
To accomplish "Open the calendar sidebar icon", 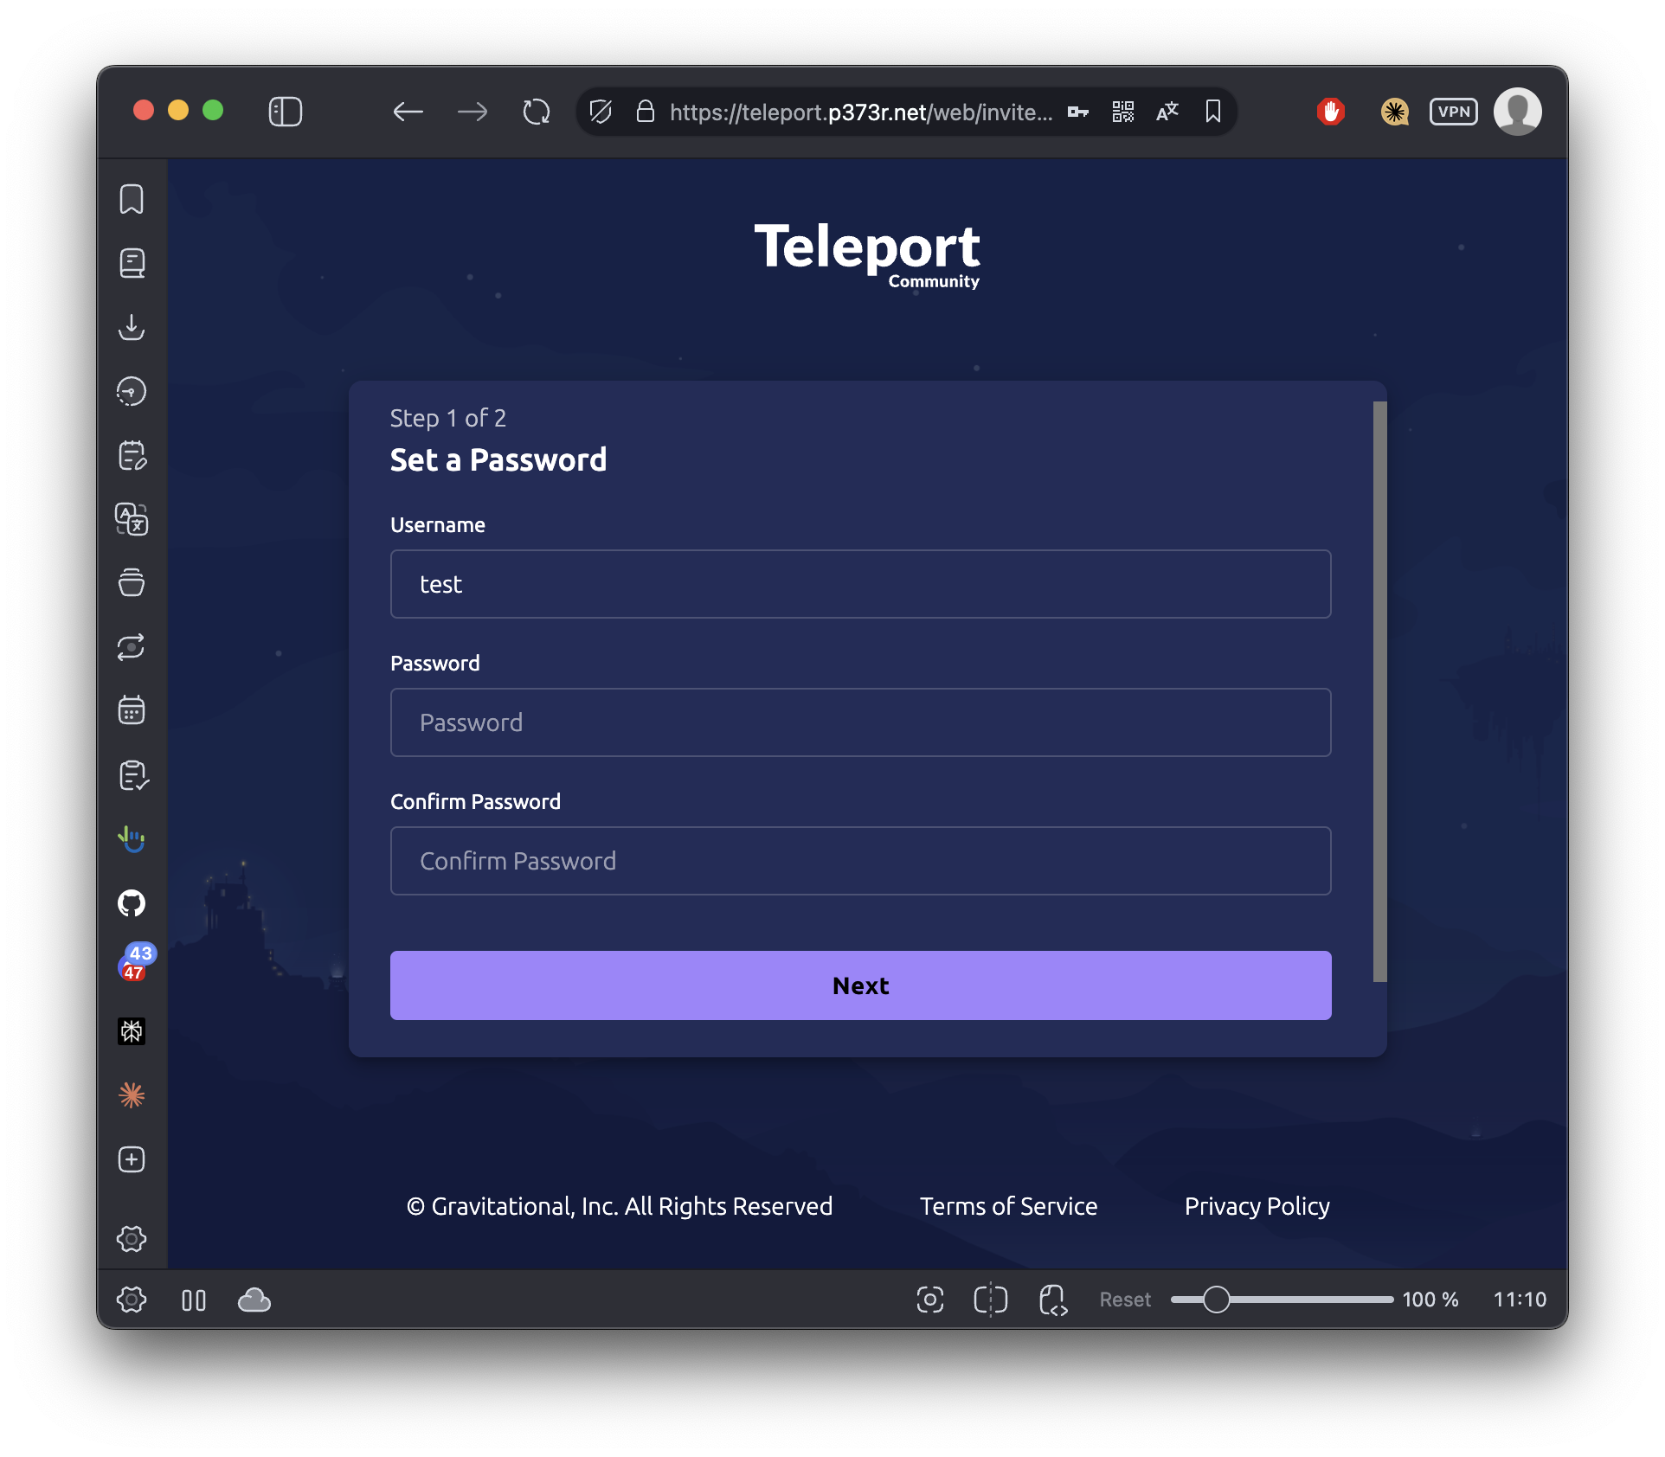I will (132, 709).
